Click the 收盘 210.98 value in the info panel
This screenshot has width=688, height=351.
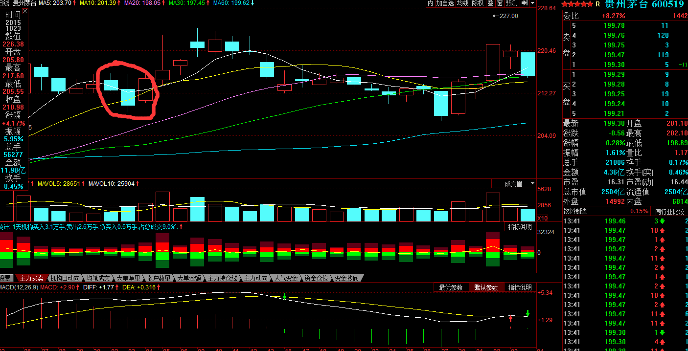click(x=13, y=107)
